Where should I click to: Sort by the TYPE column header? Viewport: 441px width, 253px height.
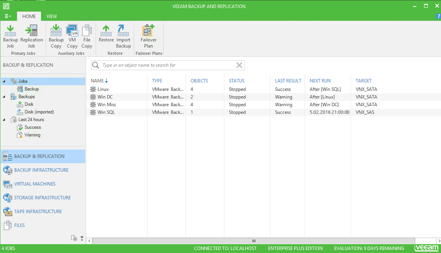pos(157,81)
